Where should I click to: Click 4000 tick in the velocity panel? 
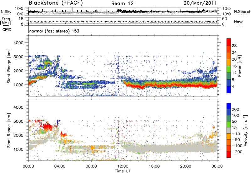pos(18,107)
